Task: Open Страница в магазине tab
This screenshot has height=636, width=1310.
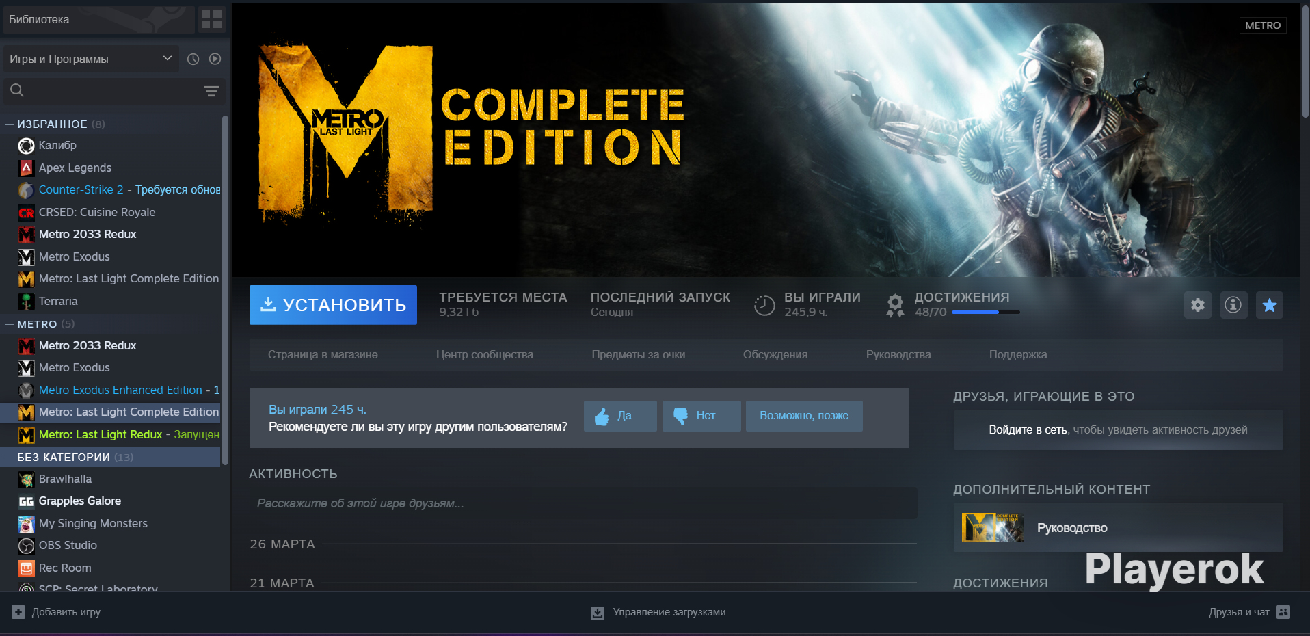Action: point(323,355)
